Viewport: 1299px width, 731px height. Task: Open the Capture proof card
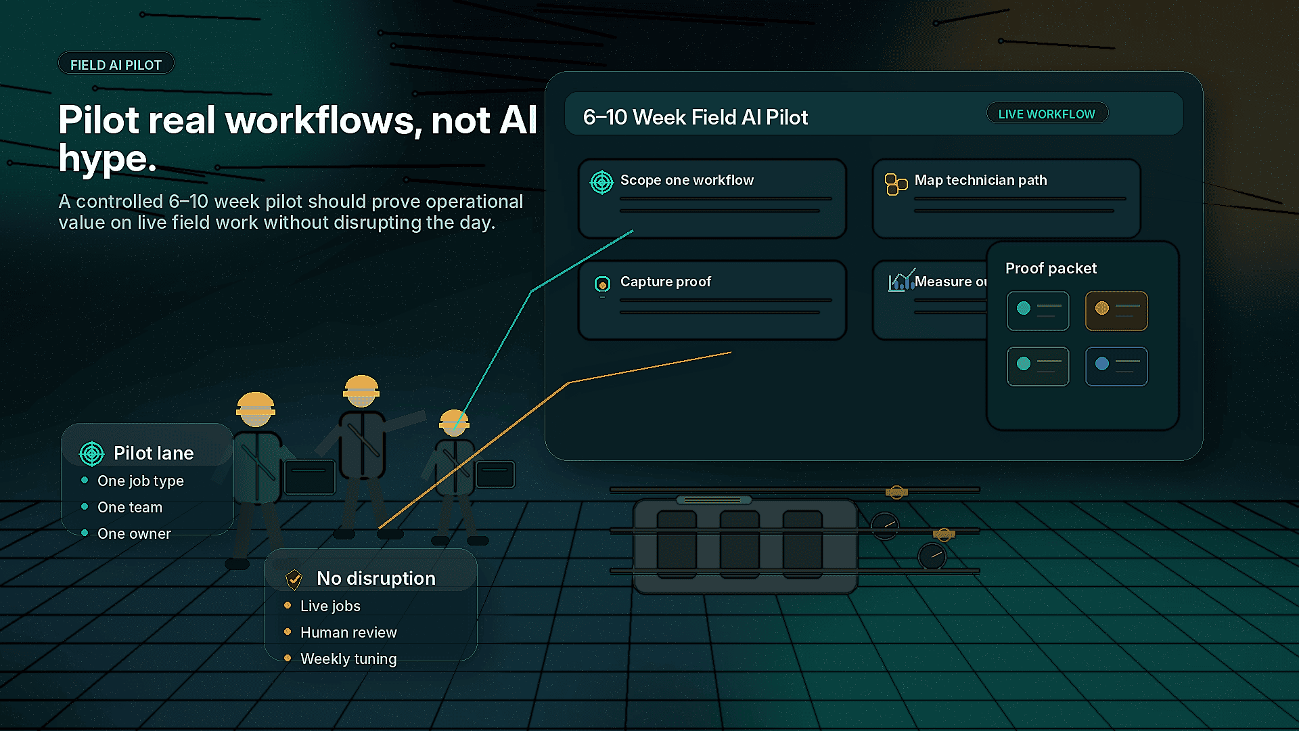click(x=712, y=300)
